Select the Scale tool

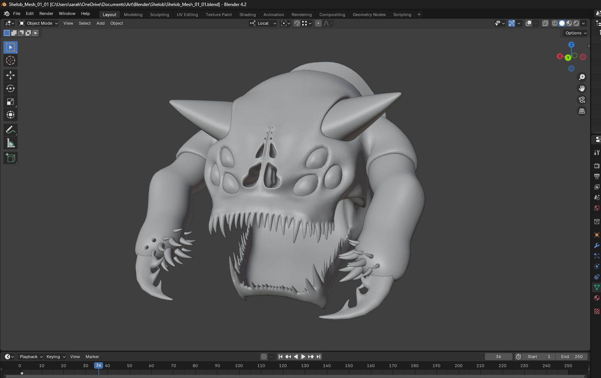pos(11,102)
